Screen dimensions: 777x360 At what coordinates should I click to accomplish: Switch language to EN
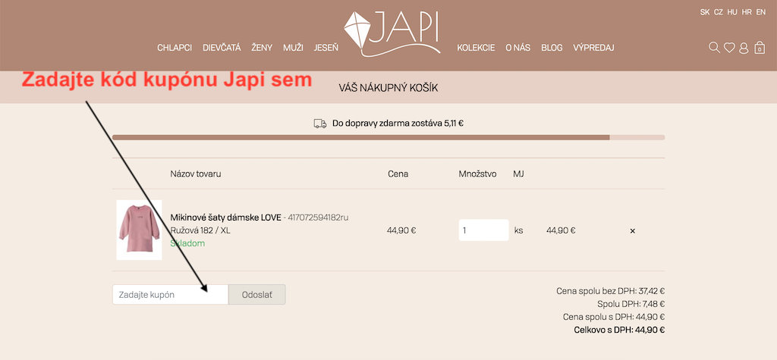click(x=760, y=12)
